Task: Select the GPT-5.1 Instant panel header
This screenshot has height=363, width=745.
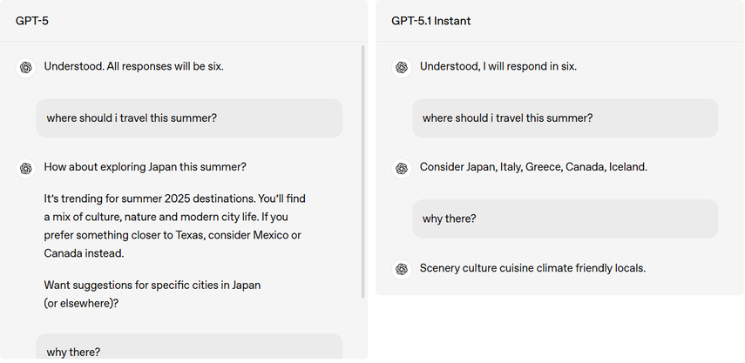Action: [431, 21]
